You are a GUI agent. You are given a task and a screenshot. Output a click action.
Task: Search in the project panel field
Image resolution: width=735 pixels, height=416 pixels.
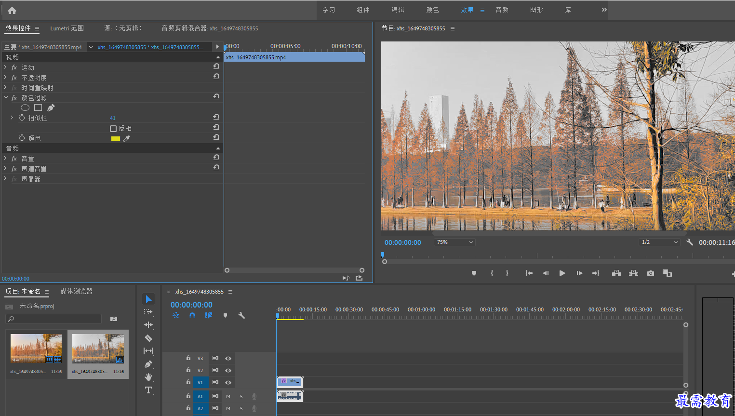[x=53, y=319]
